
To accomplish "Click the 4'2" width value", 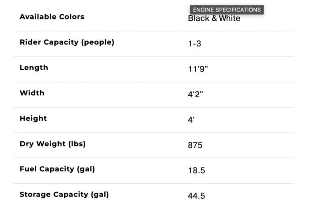I will point(195,95).
